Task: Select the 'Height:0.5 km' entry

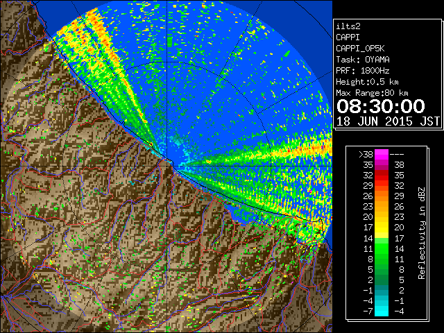Action: pyautogui.click(x=367, y=82)
